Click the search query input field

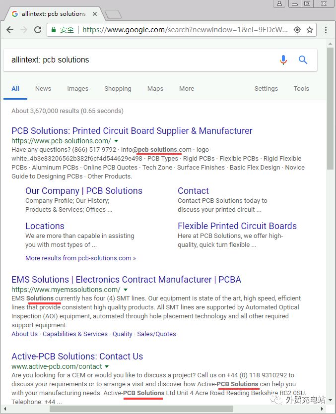(139, 60)
